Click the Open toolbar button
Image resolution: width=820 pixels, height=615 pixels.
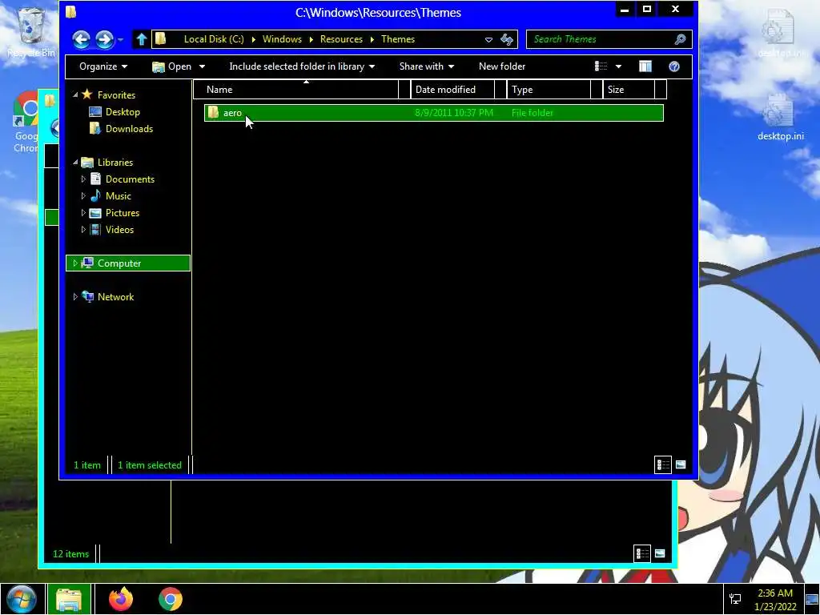pos(171,66)
